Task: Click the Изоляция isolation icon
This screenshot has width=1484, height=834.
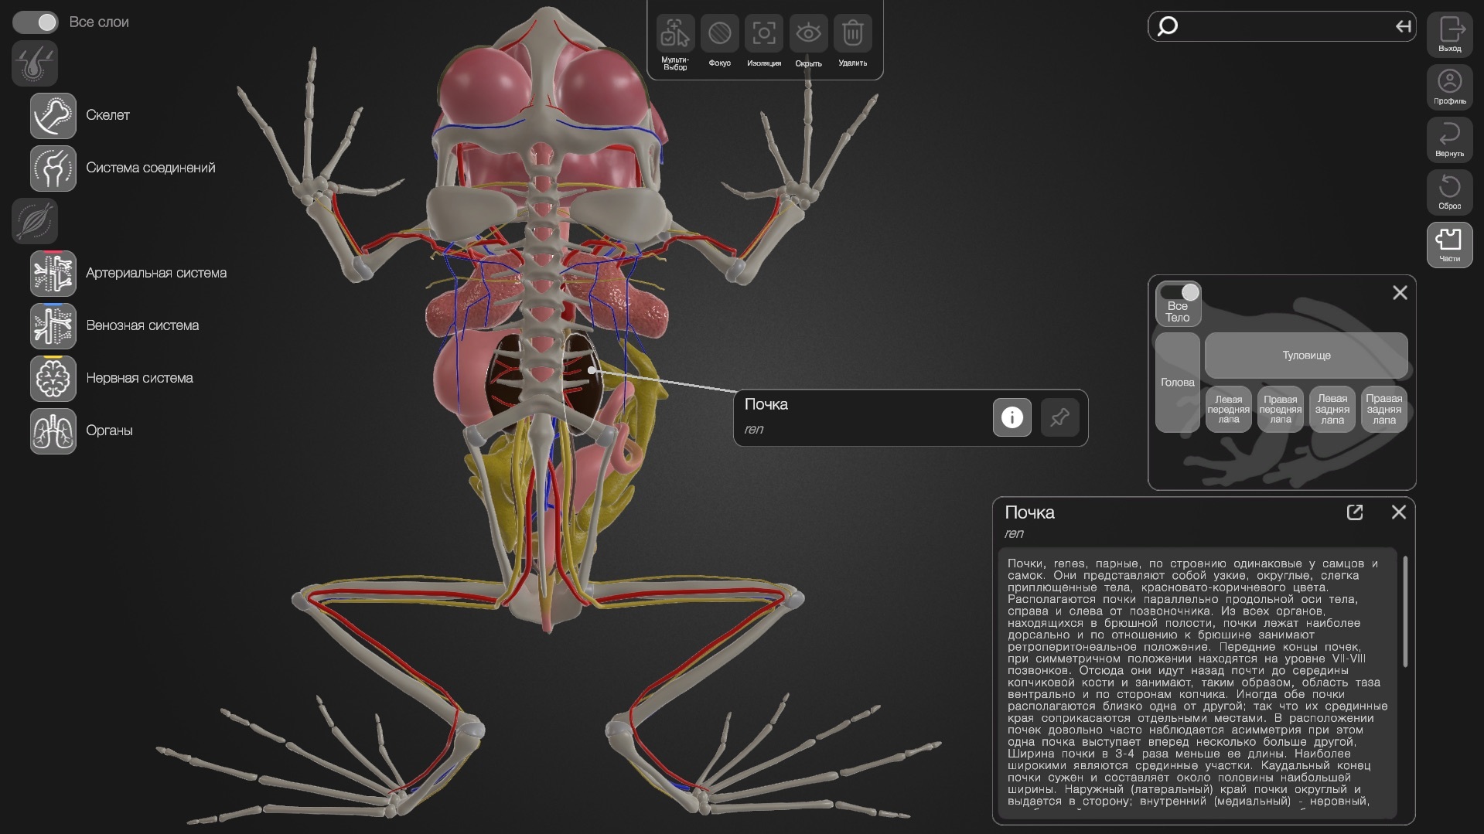Action: click(x=763, y=35)
